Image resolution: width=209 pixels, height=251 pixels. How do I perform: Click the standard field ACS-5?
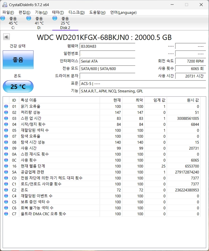click(143, 83)
